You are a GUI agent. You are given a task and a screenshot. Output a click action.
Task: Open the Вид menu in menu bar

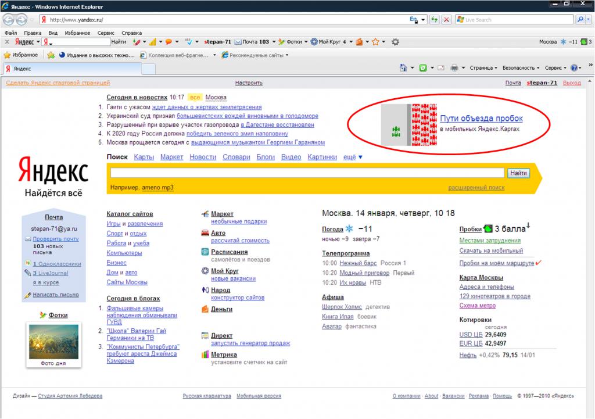pyautogui.click(x=53, y=33)
